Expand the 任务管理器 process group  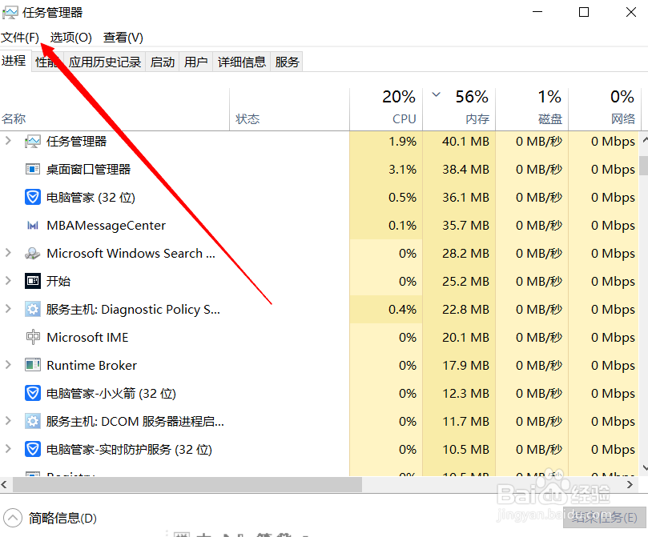click(x=8, y=141)
